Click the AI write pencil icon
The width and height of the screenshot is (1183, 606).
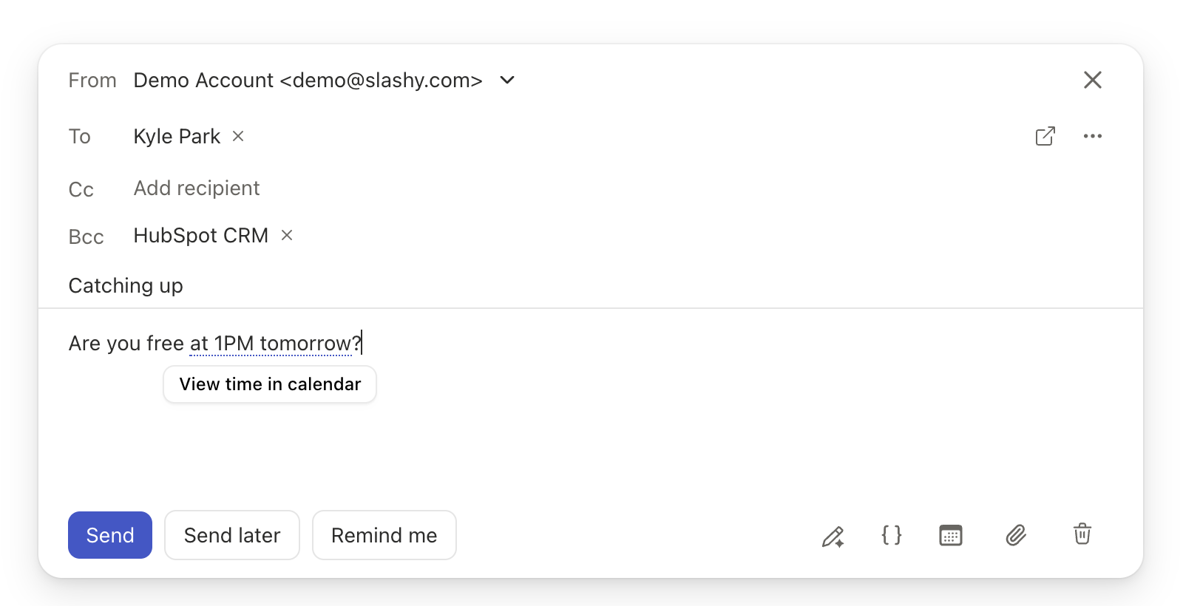[833, 536]
